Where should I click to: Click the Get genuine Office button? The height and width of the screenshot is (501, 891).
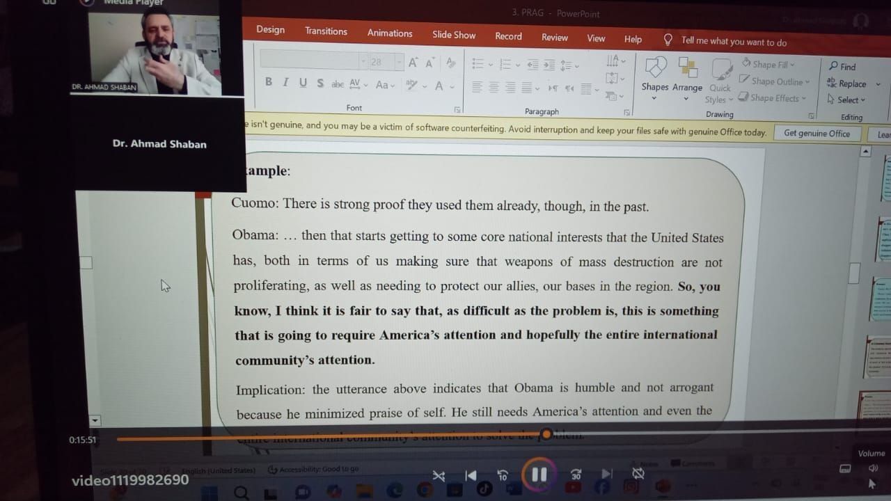pos(817,133)
